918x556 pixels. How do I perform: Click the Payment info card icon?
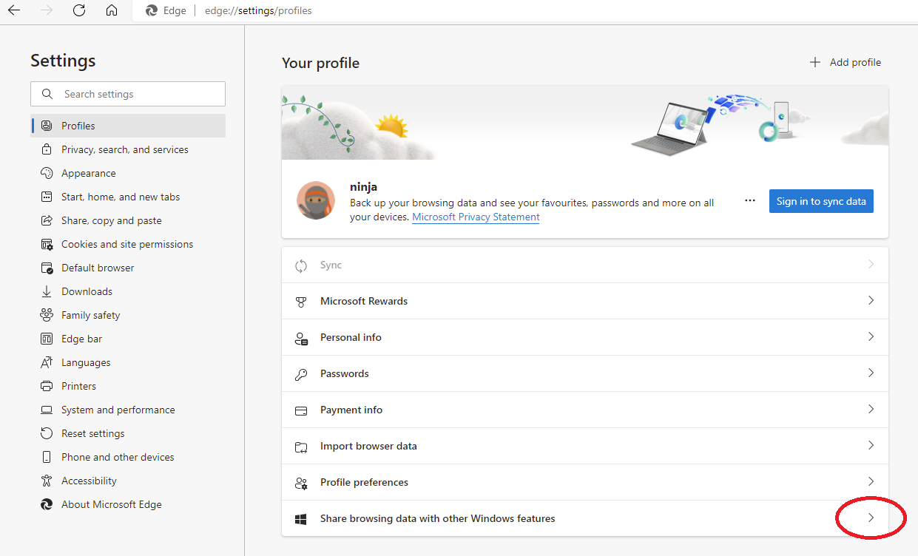(x=301, y=410)
